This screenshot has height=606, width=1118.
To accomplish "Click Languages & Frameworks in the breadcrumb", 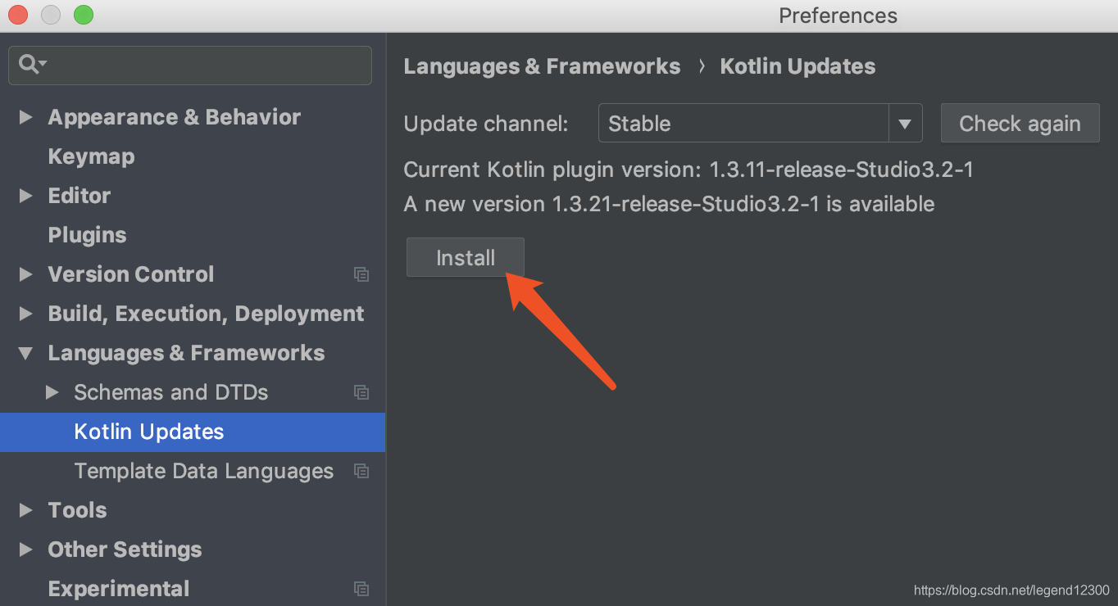I will pyautogui.click(x=542, y=66).
